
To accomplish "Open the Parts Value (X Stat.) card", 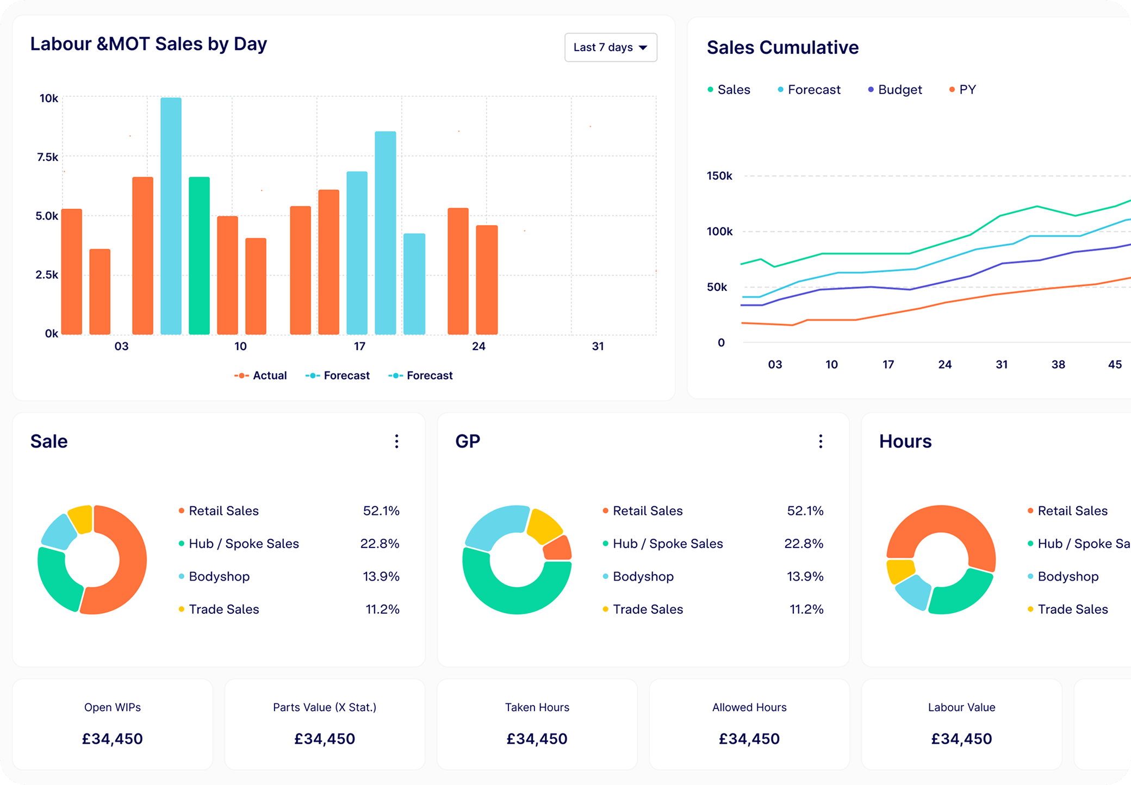I will [x=325, y=724].
